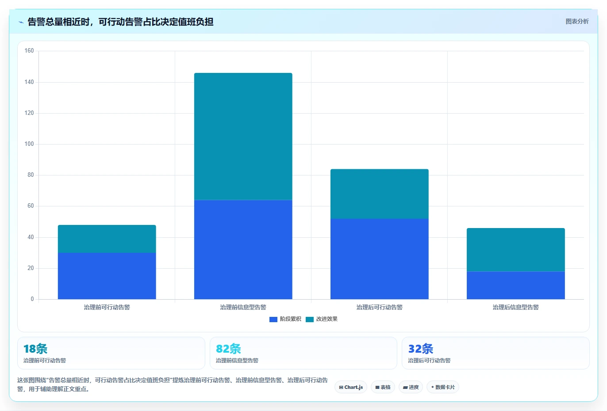Open the 82条 治理前信息型告警 stat card
This screenshot has height=411, width=607.
click(303, 353)
